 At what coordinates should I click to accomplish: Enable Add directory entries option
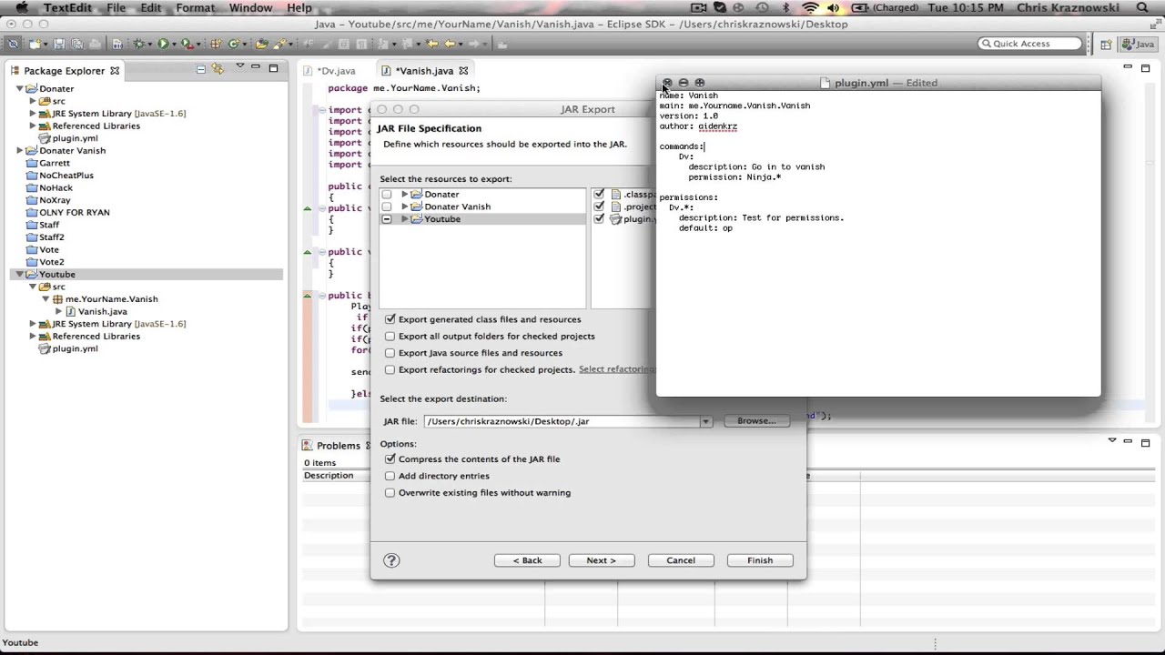(x=390, y=476)
